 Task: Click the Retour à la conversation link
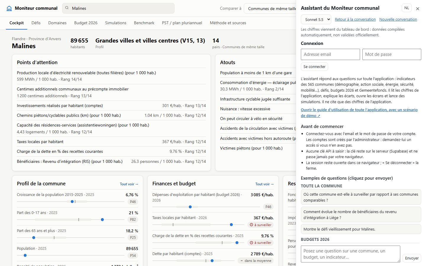[x=355, y=20]
